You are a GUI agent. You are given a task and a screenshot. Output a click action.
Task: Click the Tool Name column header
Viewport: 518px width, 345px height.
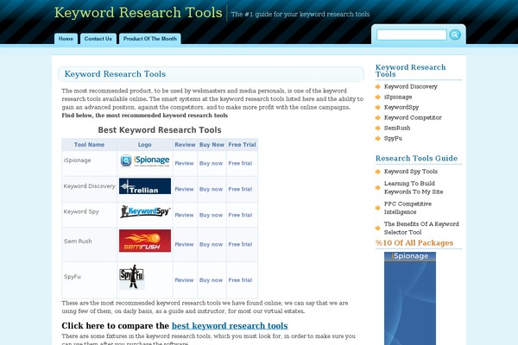click(89, 145)
